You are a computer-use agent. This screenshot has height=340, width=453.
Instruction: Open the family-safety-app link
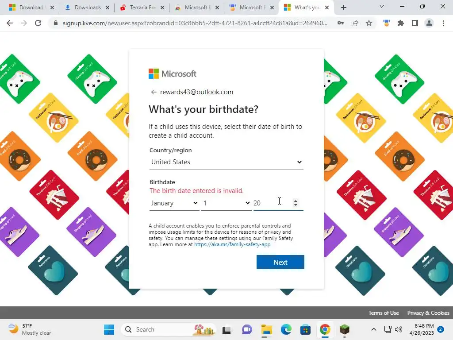tap(232, 244)
